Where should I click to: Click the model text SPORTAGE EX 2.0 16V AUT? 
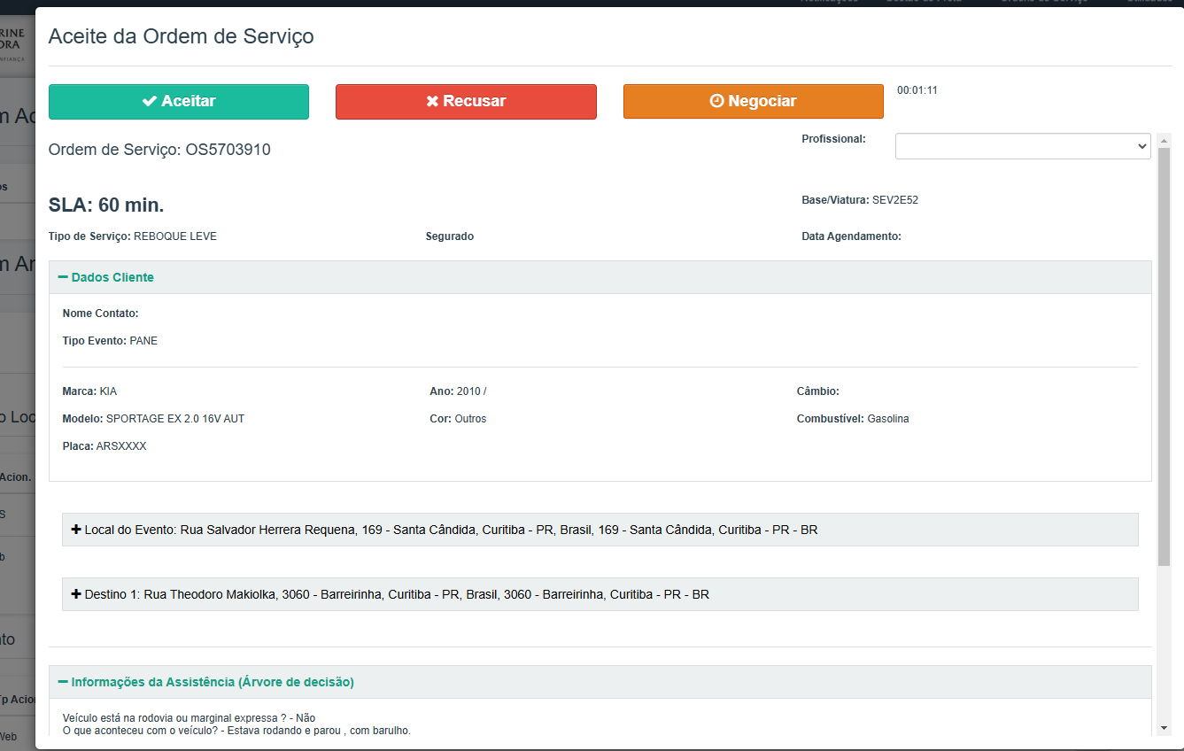click(x=174, y=419)
